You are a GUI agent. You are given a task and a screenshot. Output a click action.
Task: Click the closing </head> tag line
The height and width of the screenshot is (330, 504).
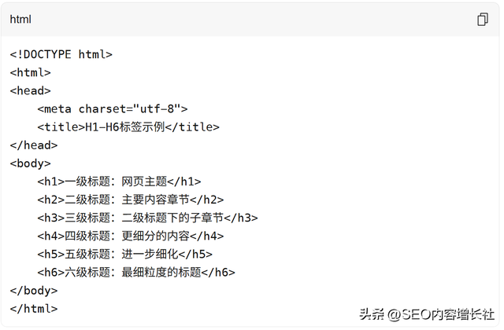[34, 145]
